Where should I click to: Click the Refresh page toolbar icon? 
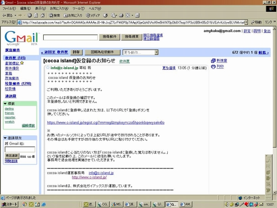coord(36,15)
